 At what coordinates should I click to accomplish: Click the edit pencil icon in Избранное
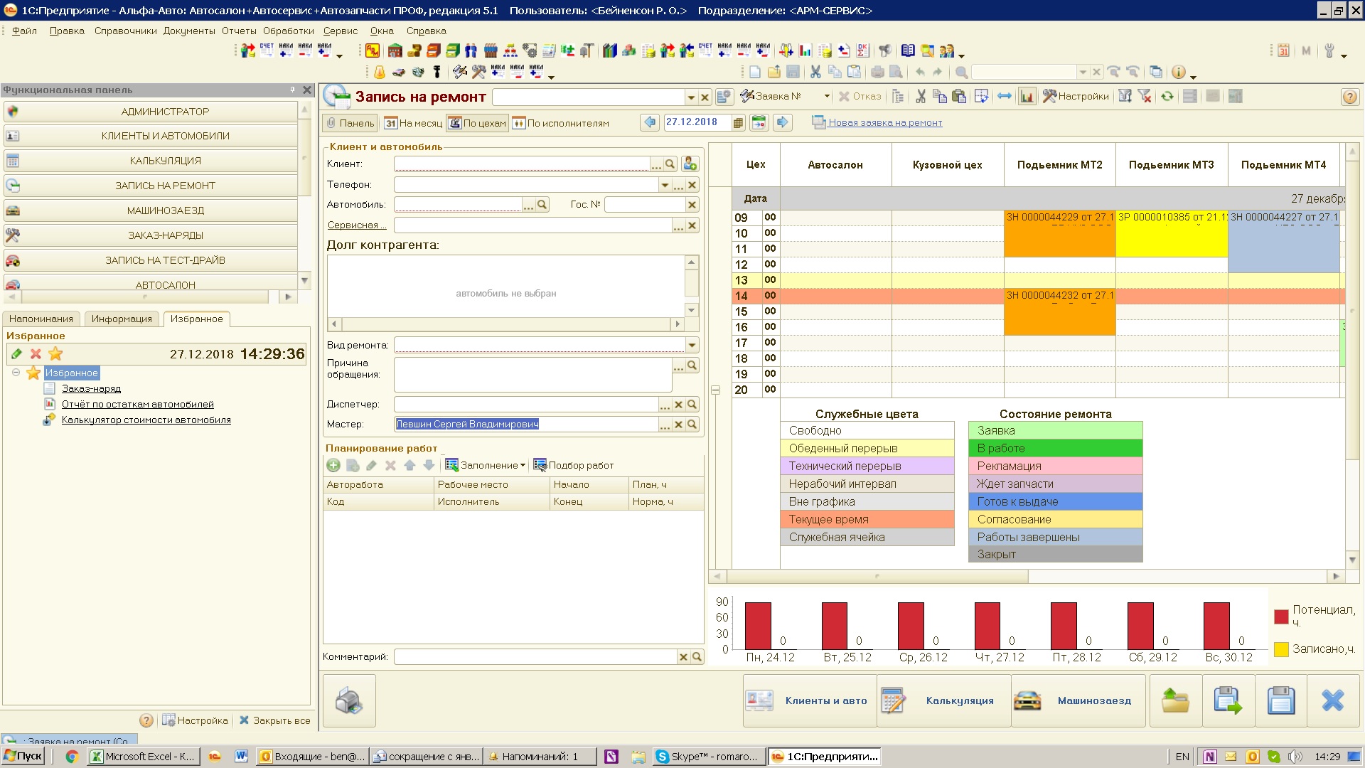[16, 353]
